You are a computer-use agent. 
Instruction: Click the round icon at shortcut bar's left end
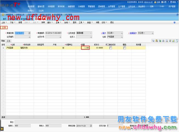[3, 15]
